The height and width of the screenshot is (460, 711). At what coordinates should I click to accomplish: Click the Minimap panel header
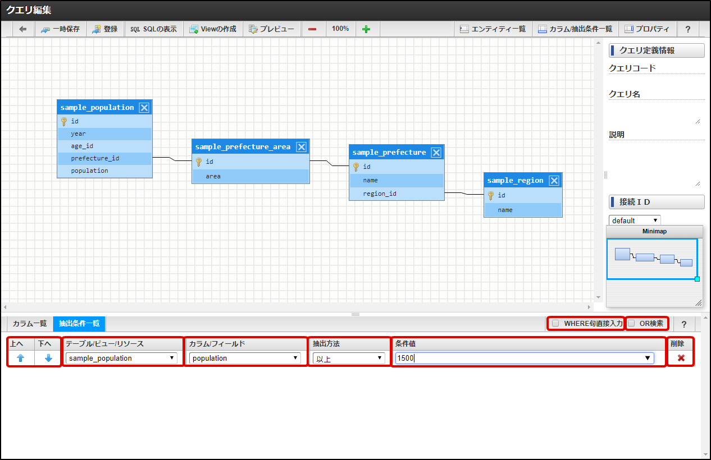[654, 231]
